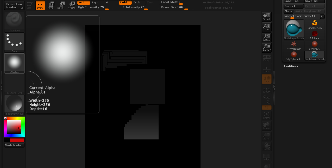The height and width of the screenshot is (168, 332).
Task: Click the Frame icon in the right shelf
Action: click(x=266, y=115)
